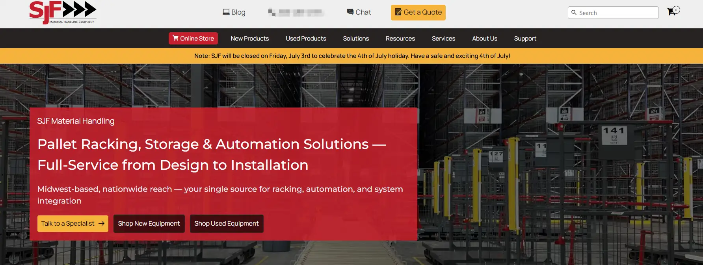Image resolution: width=703 pixels, height=265 pixels.
Task: Click the cart icon in Online Store
Action: (175, 38)
